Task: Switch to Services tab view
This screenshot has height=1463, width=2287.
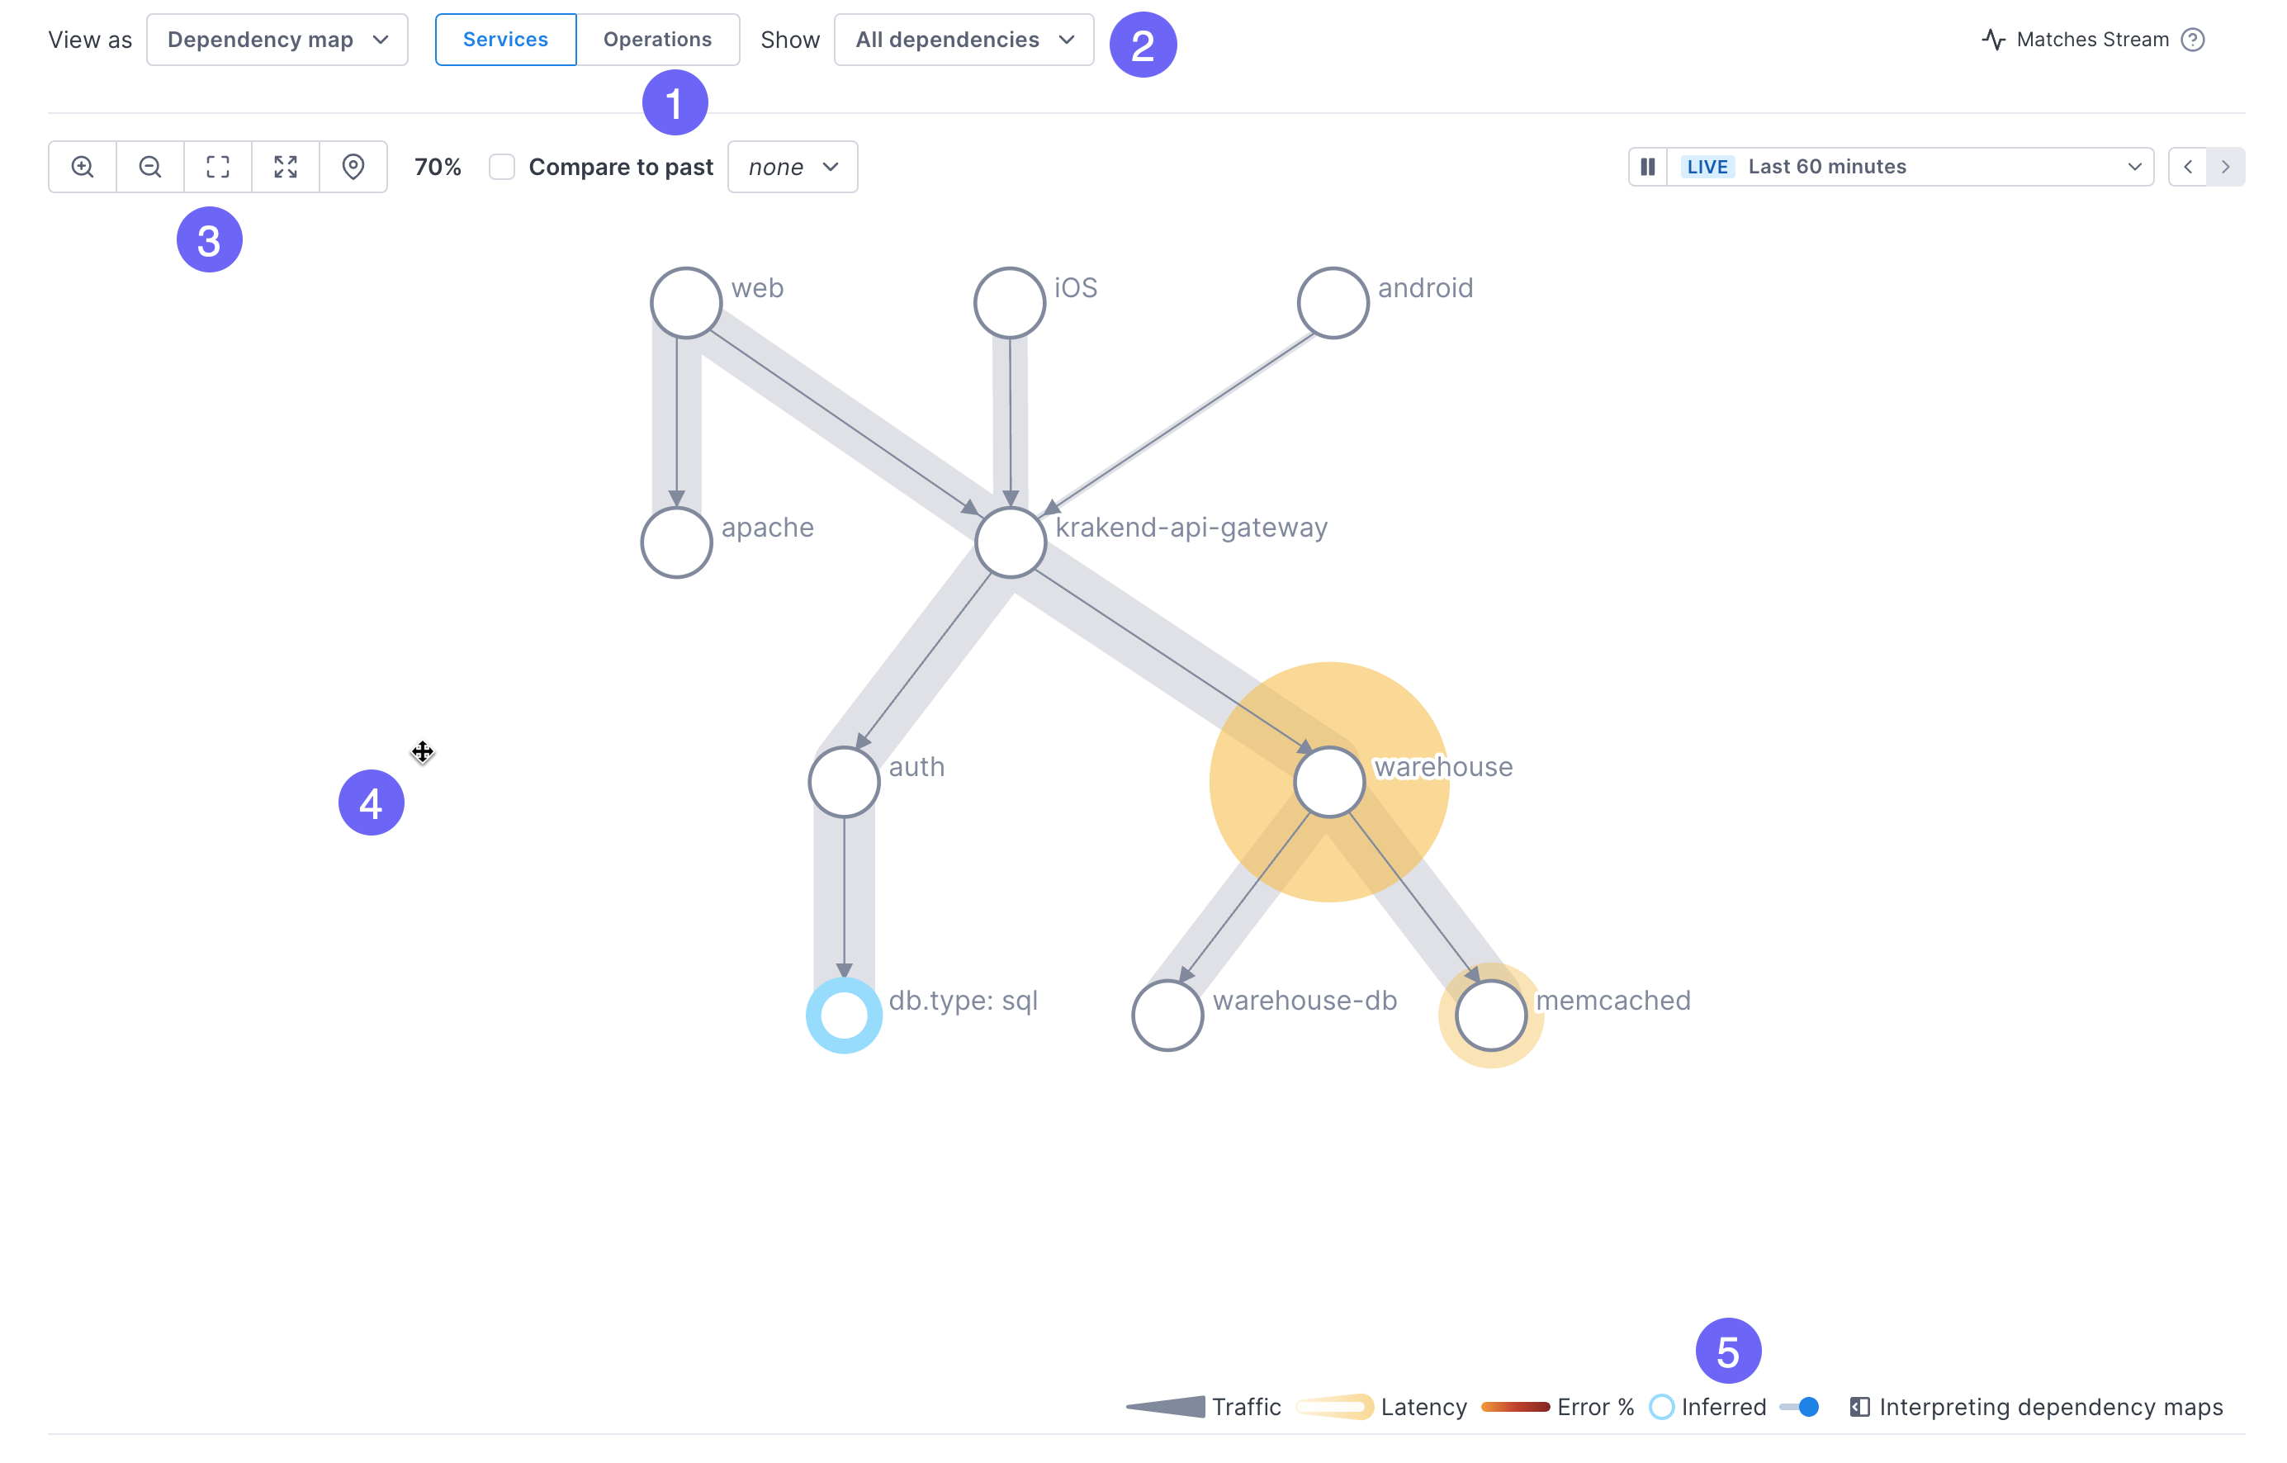Action: tap(505, 38)
